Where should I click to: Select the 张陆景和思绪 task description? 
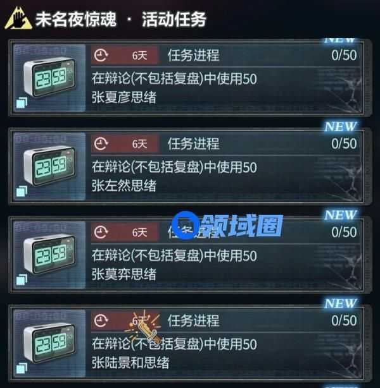pos(174,354)
